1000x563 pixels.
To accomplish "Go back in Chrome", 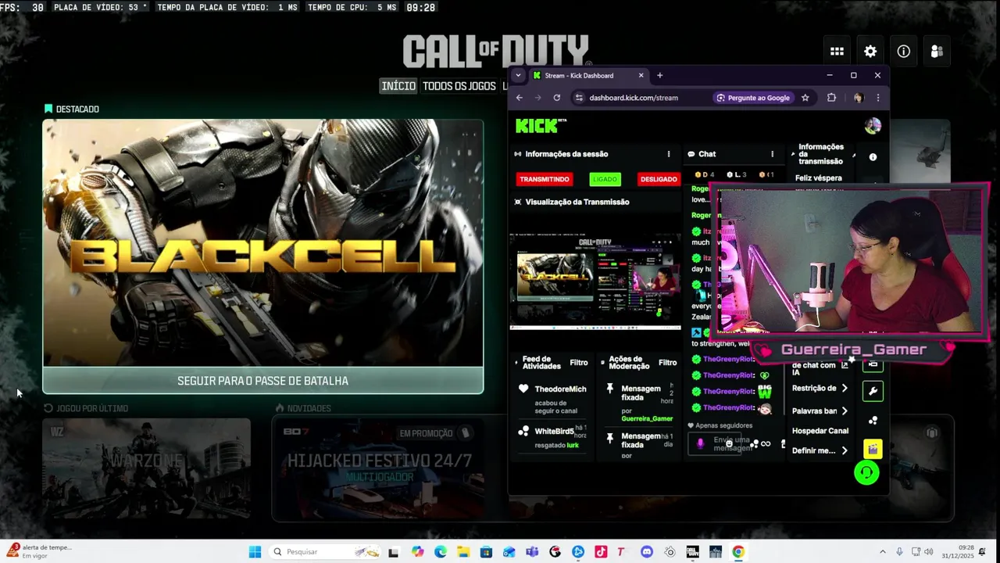I will click(519, 98).
